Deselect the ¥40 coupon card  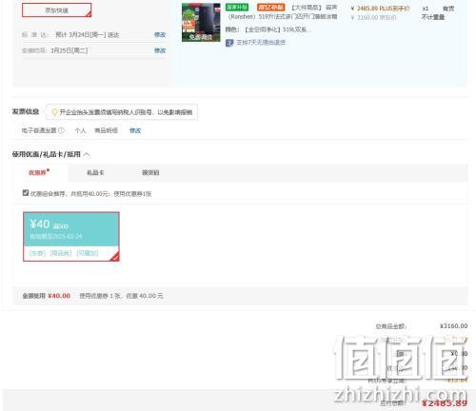point(71,237)
